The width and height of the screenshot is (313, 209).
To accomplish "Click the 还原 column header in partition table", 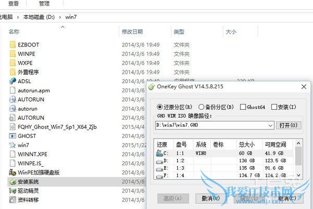I will pyautogui.click(x=162, y=144).
